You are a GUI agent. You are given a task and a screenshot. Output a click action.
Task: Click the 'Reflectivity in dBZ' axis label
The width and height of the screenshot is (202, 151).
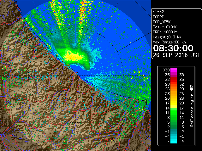[x=192, y=106]
